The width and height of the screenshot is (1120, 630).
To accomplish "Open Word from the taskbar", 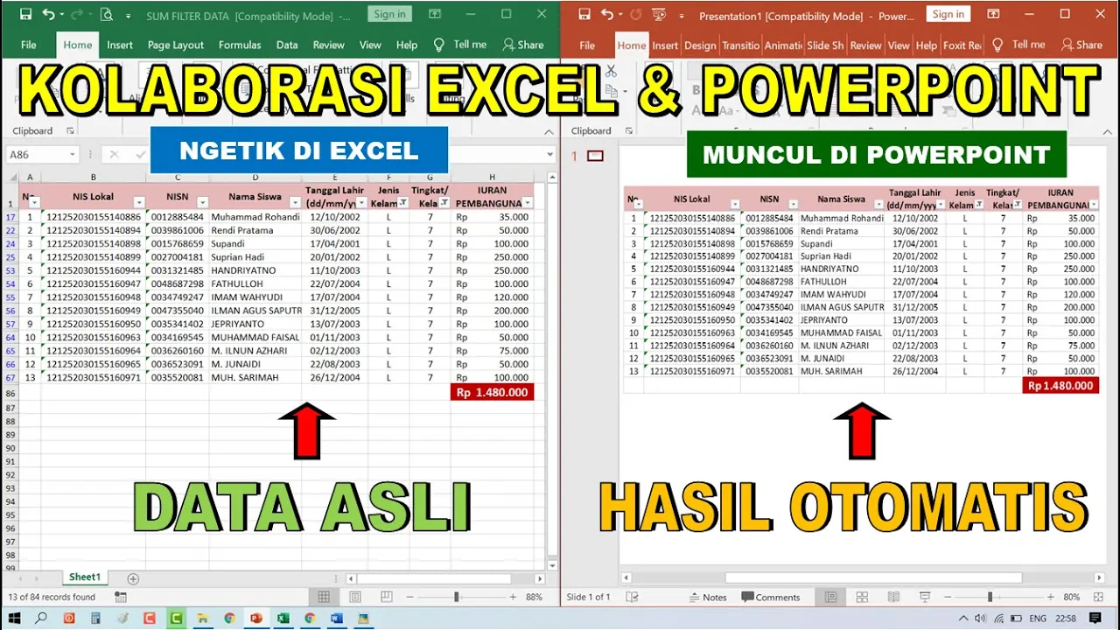I will (337, 618).
